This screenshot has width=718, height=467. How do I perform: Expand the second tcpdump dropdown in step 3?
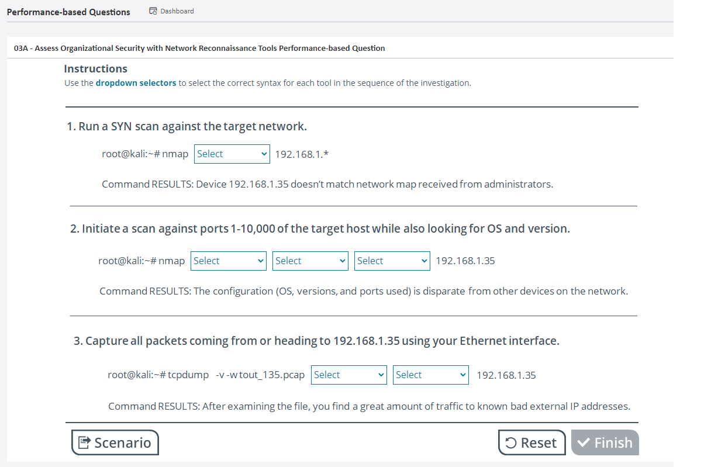[x=430, y=375]
